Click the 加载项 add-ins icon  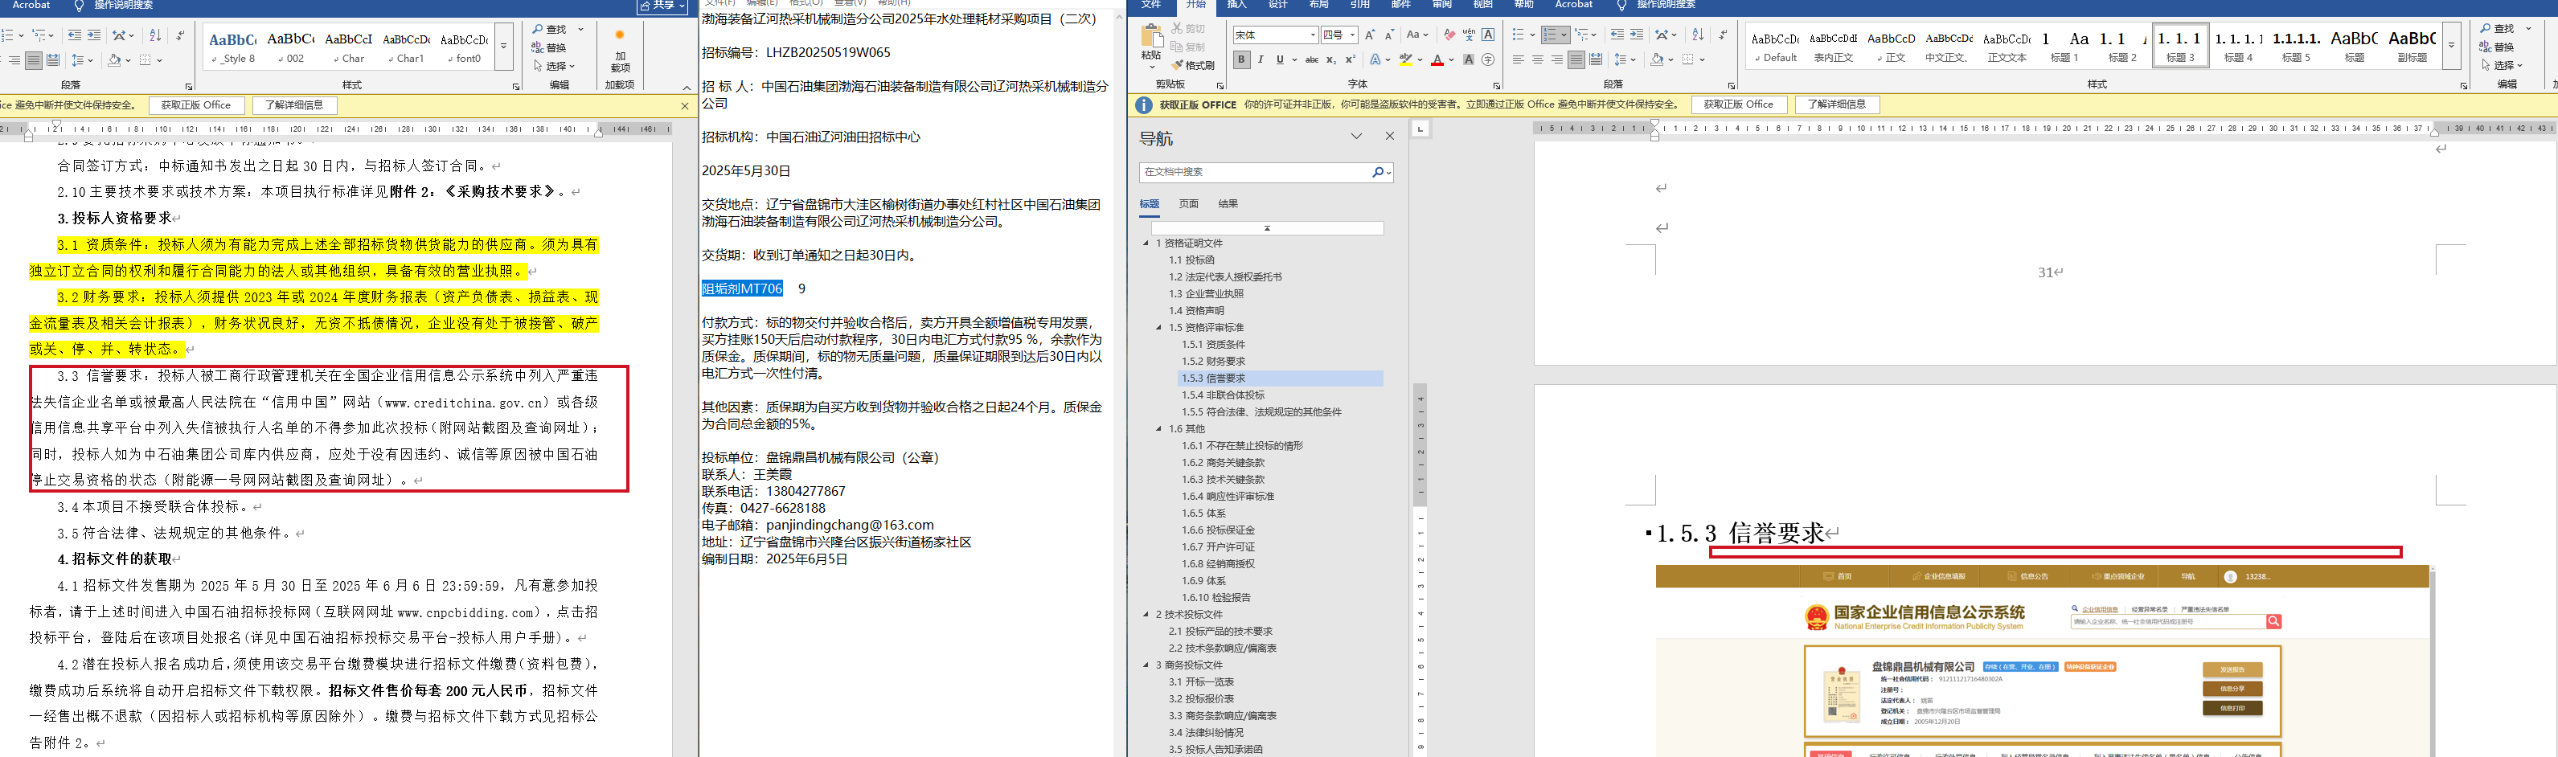[620, 51]
